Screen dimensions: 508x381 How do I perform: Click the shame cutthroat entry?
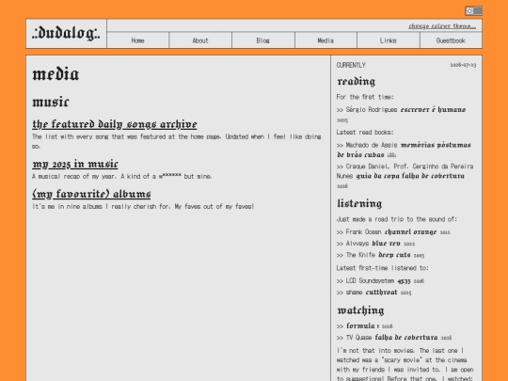(x=373, y=293)
